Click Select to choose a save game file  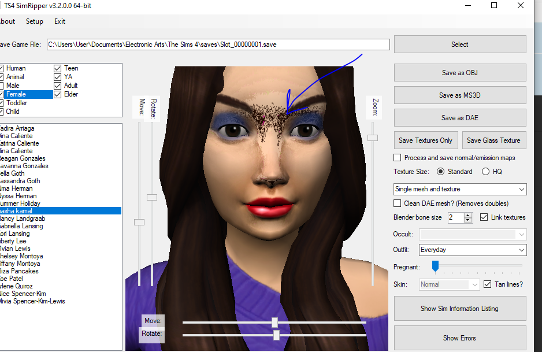[x=459, y=44]
